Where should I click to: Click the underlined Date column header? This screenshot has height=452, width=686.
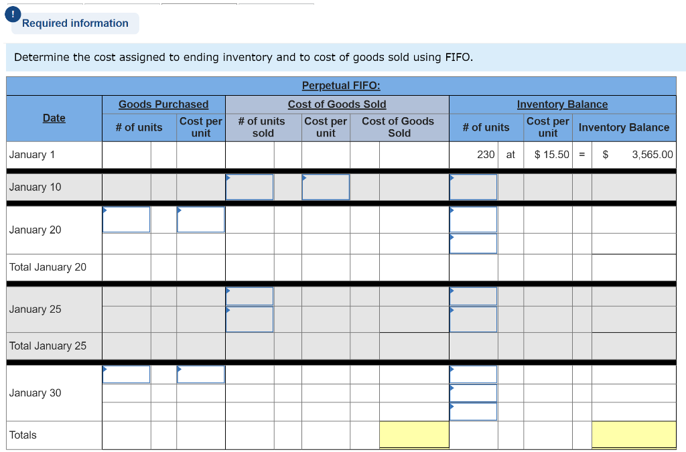(x=54, y=118)
